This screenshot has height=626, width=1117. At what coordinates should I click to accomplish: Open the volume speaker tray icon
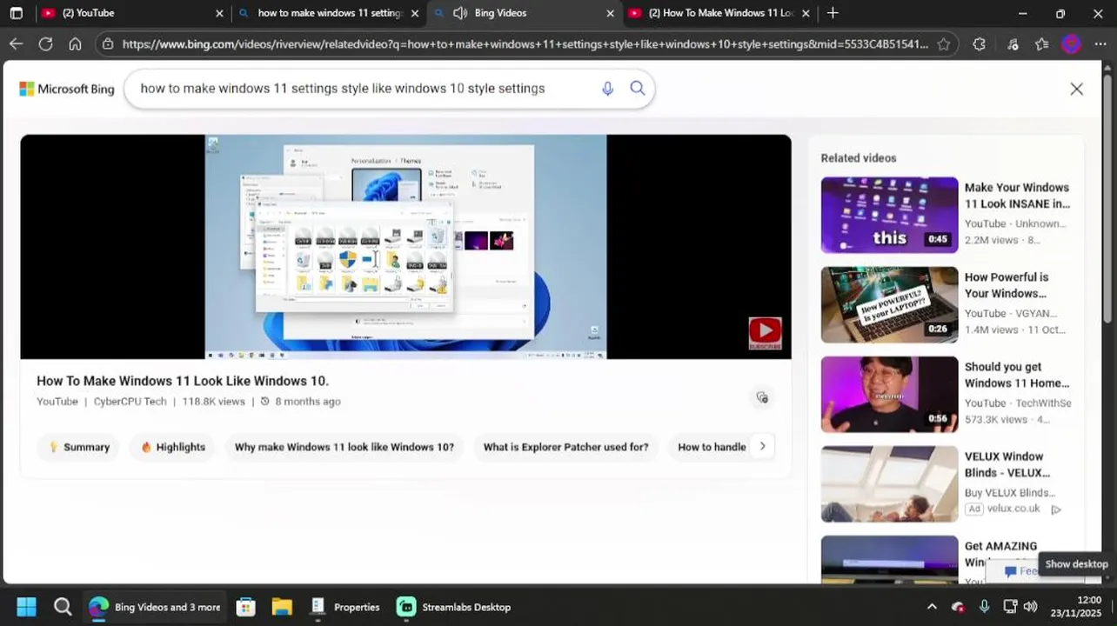pos(1031,607)
